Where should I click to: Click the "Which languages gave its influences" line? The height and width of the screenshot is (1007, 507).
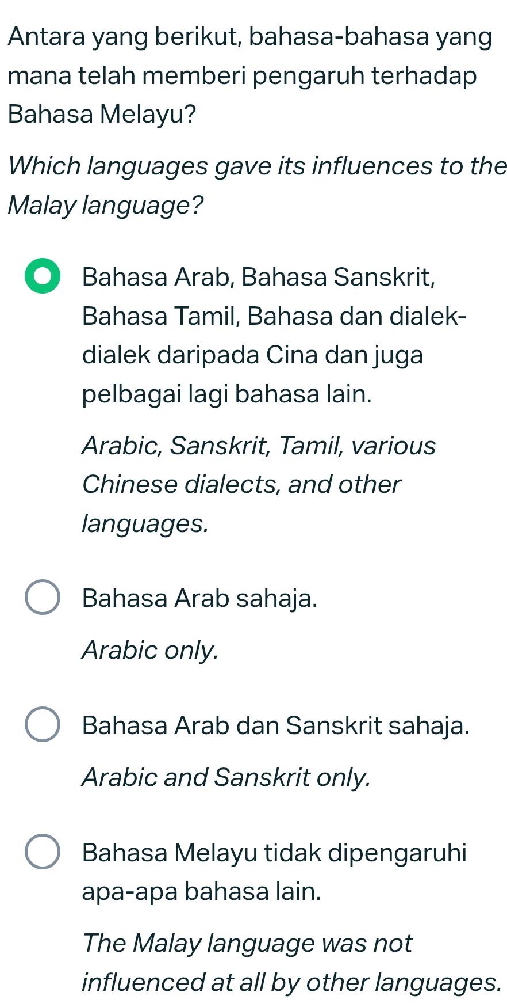[258, 166]
